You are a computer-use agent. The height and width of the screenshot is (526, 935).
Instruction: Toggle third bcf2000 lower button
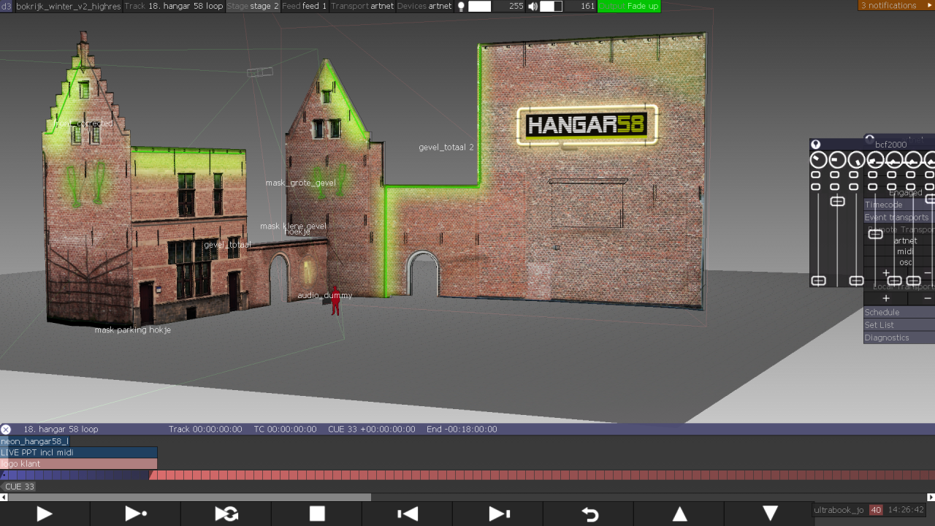(x=854, y=187)
